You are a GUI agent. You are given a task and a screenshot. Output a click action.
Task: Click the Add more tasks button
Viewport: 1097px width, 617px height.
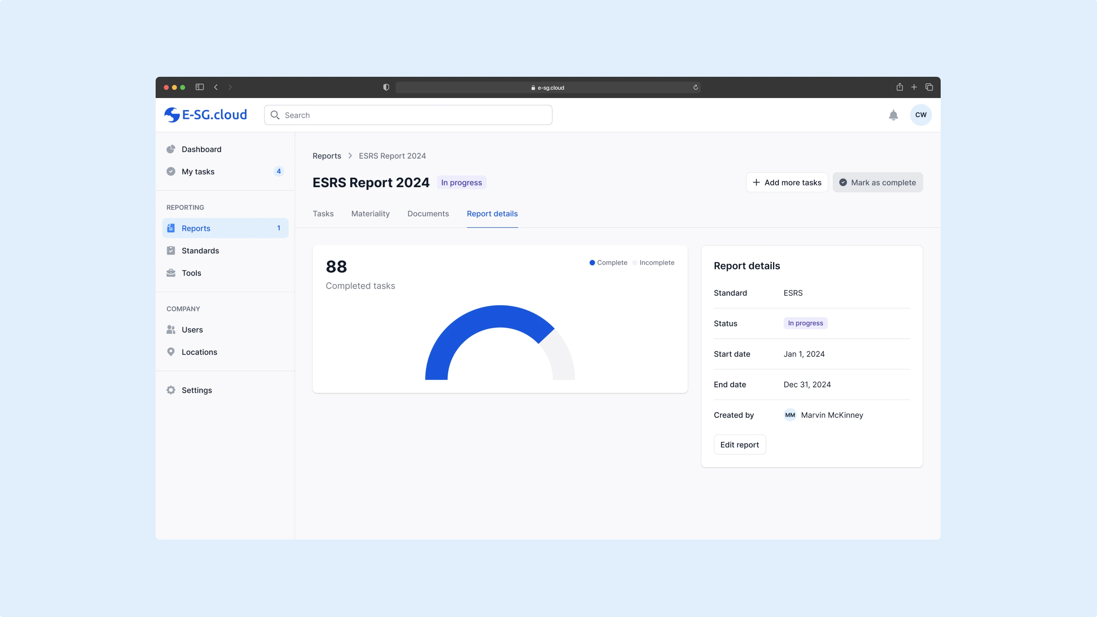coord(786,182)
